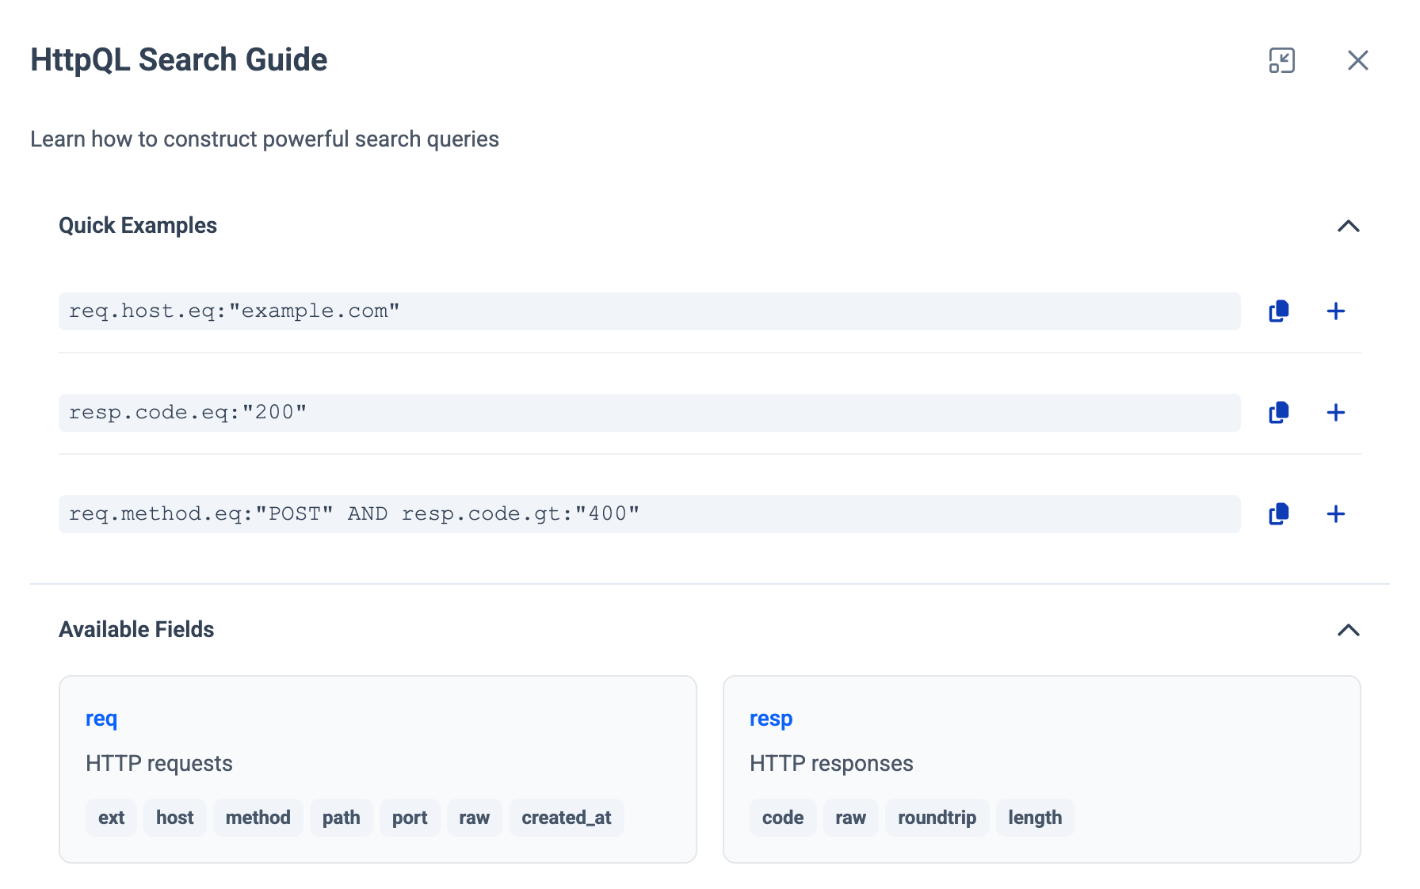Viewport: 1420px width, 889px height.
Task: Click the Quick Examples section title
Action: [138, 226]
